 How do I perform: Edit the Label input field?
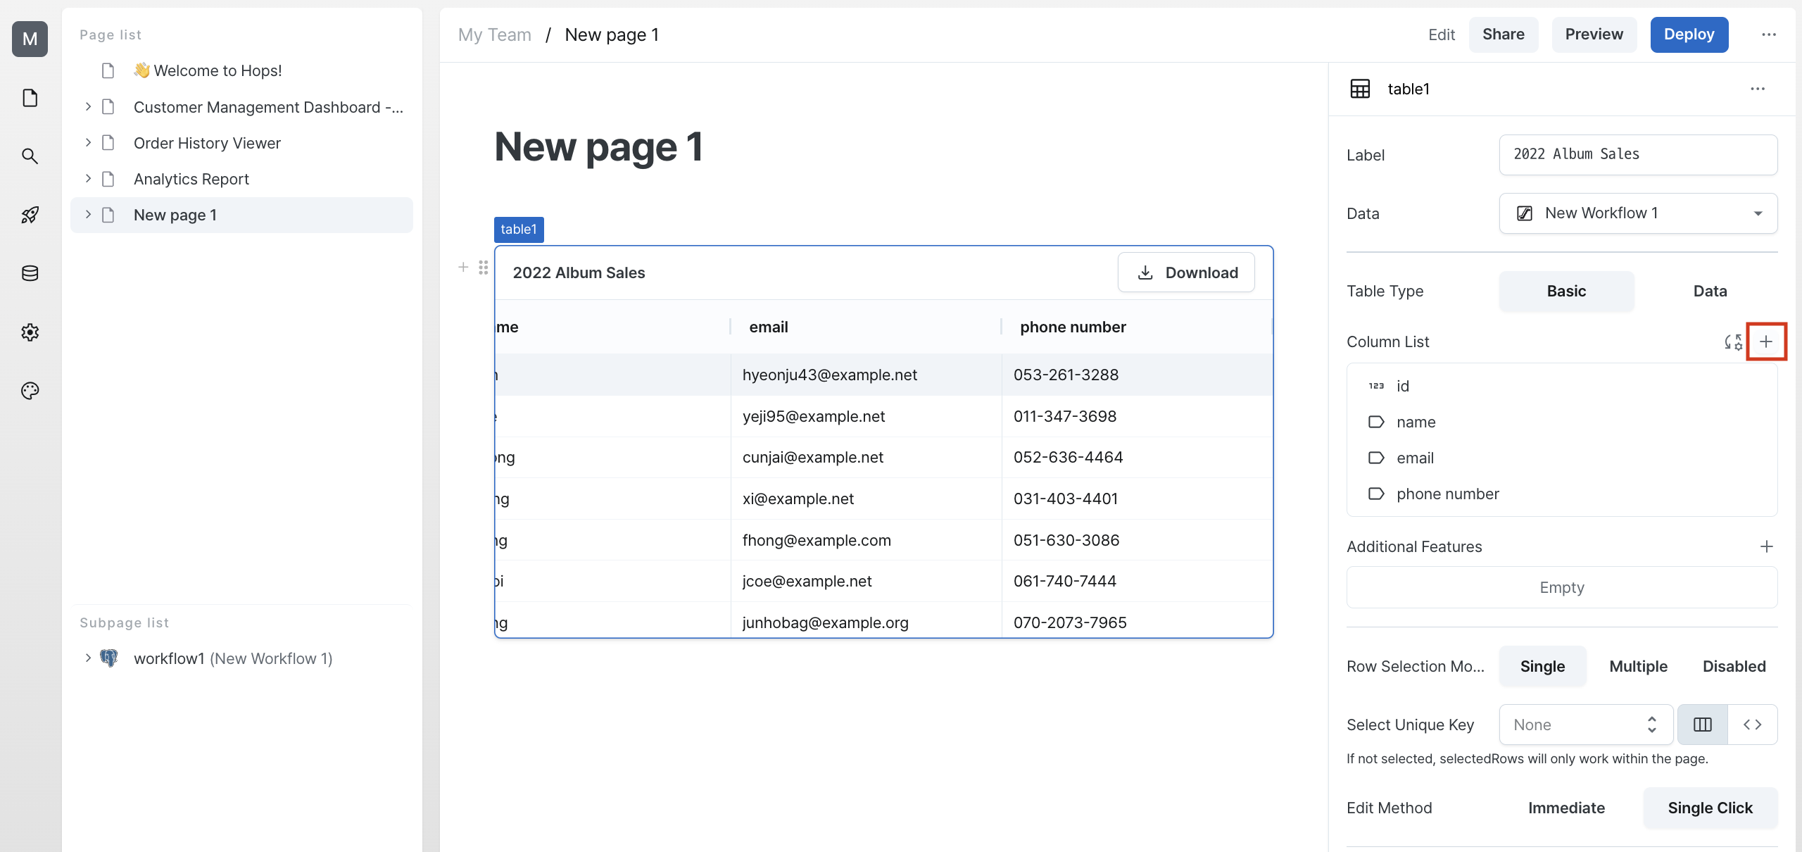(1638, 155)
